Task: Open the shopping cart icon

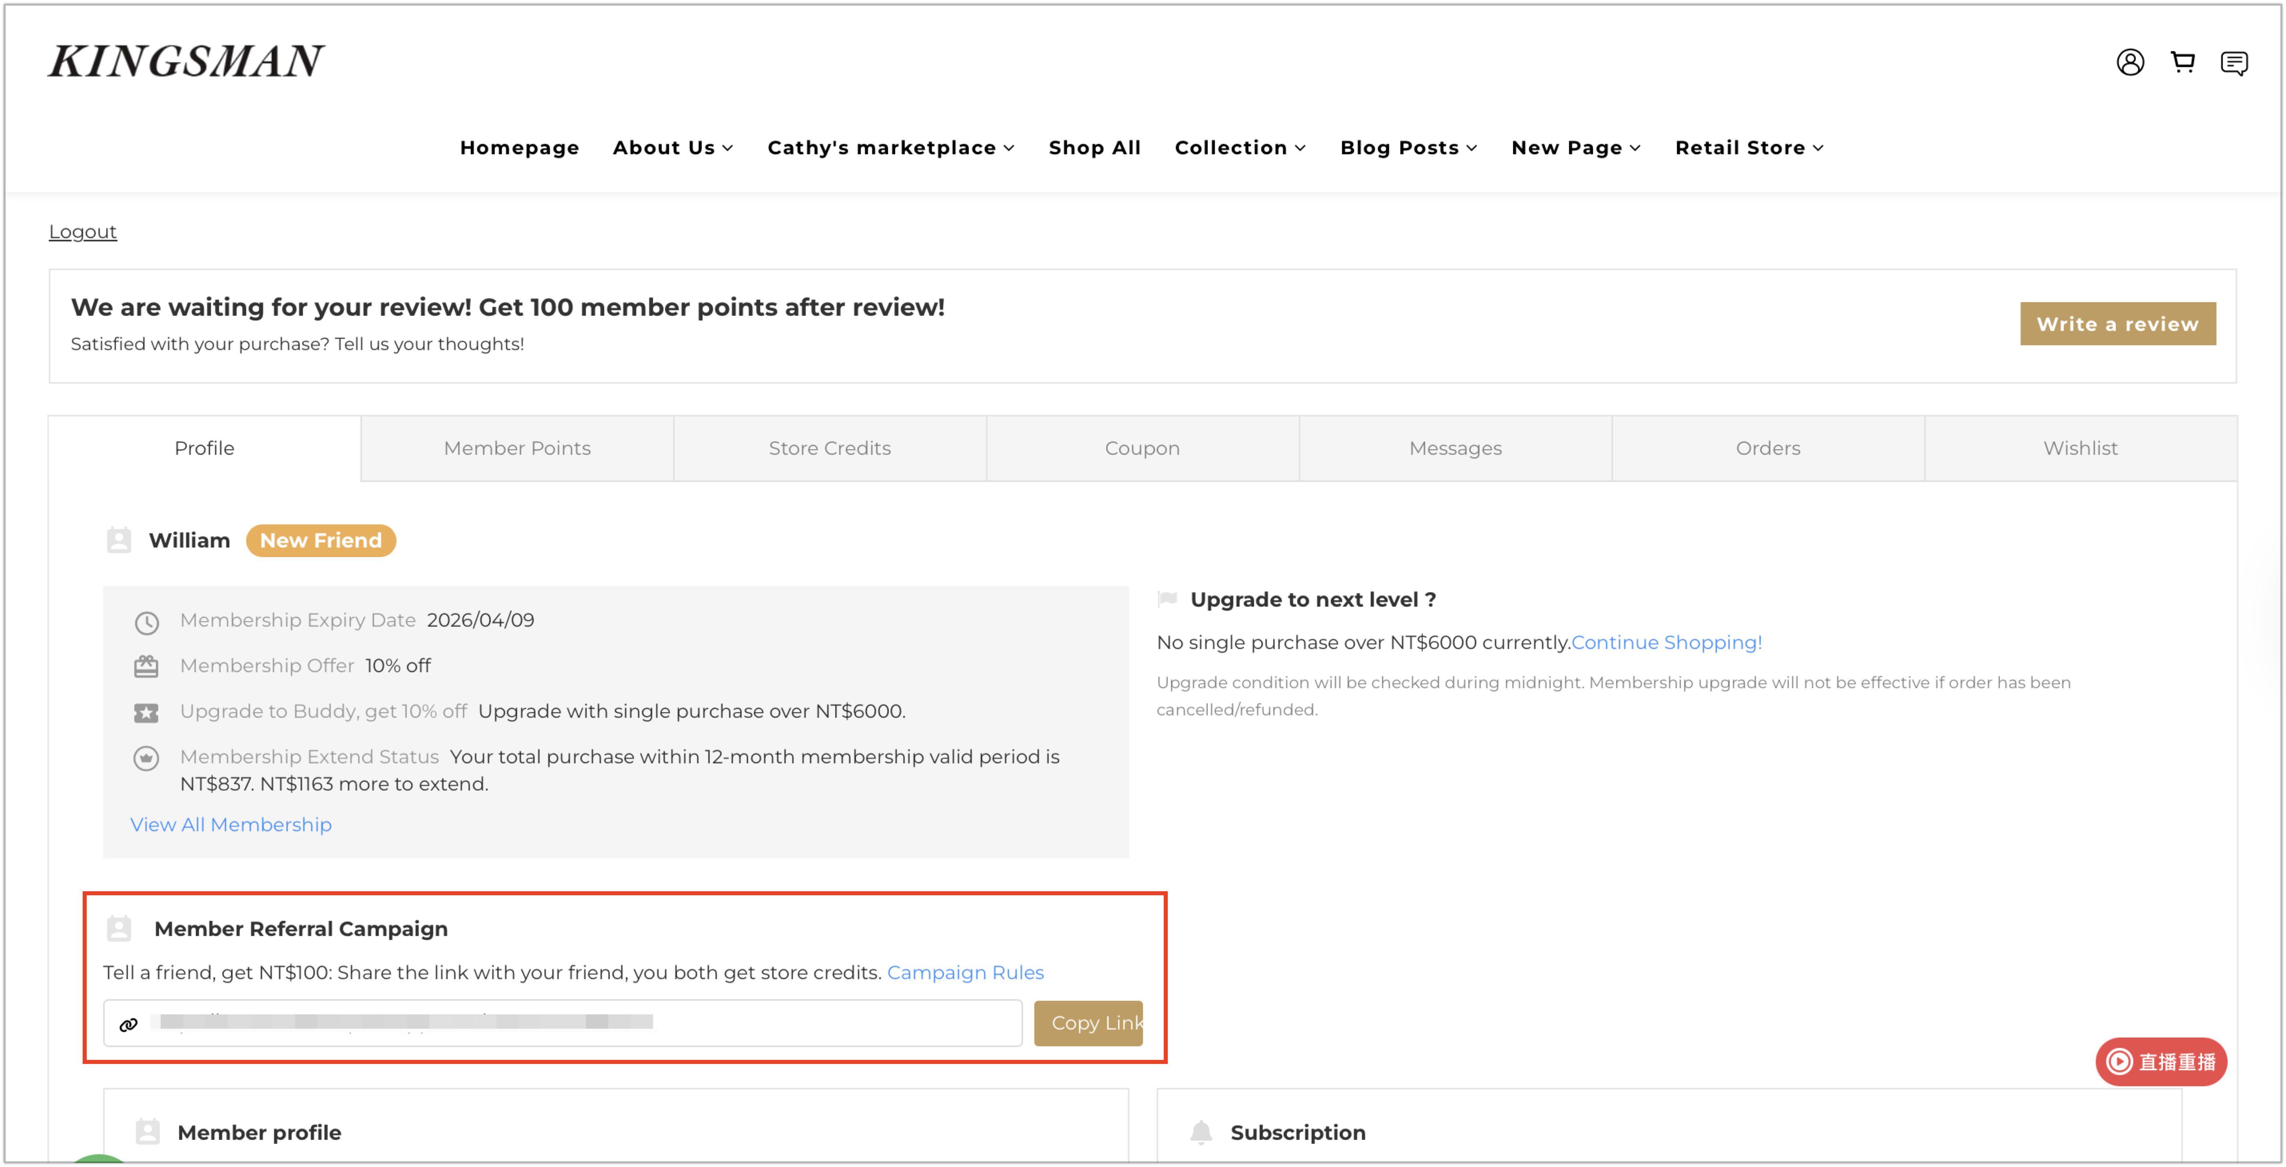Action: click(2182, 62)
